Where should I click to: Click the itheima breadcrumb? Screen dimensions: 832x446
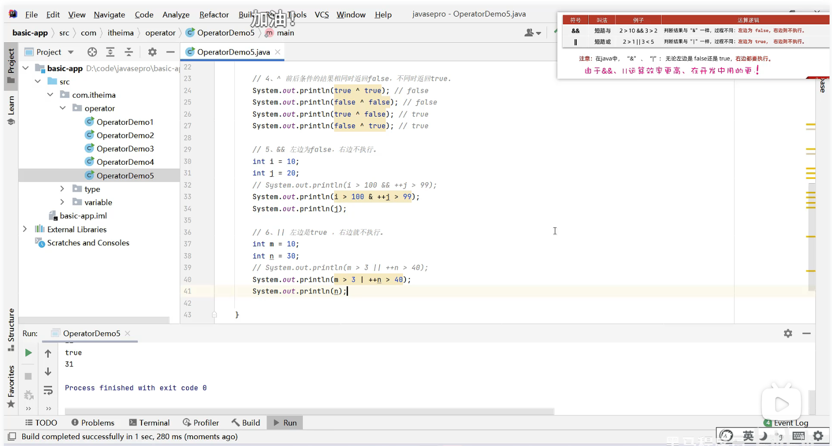[x=121, y=33]
